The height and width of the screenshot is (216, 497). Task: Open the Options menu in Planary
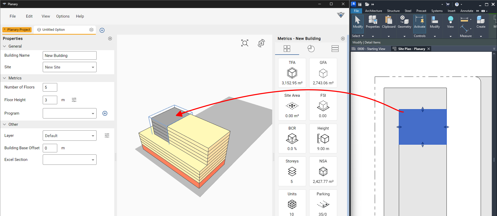pos(63,16)
